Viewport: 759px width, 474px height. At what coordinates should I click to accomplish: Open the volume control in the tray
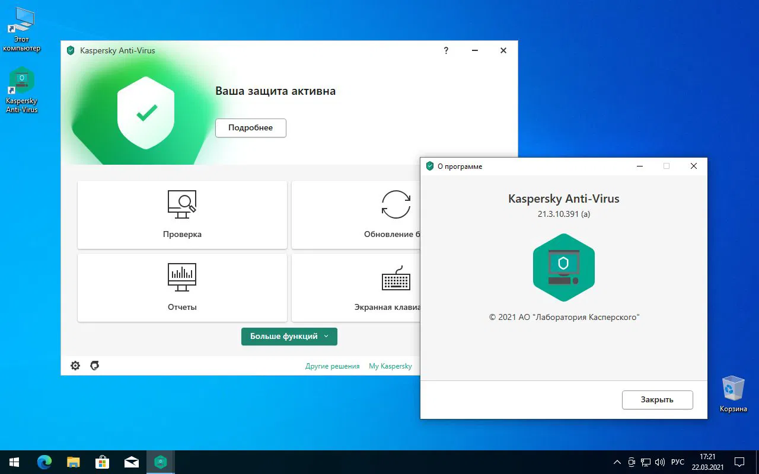pos(660,462)
